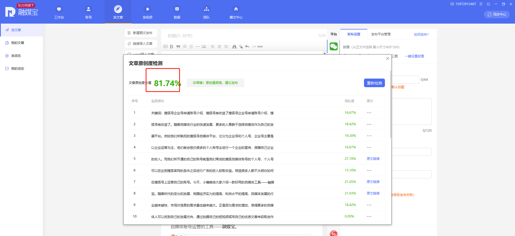Click the feedback edit icon in title bar
Screen dimensions: 515x236
pyautogui.click(x=488, y=4)
